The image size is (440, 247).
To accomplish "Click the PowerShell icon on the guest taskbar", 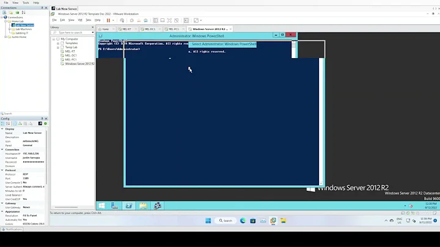I will (x=129, y=206).
